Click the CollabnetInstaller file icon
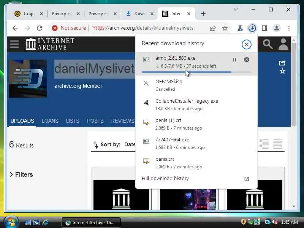Image resolution: width=304 pixels, height=228 pixels. (146, 102)
